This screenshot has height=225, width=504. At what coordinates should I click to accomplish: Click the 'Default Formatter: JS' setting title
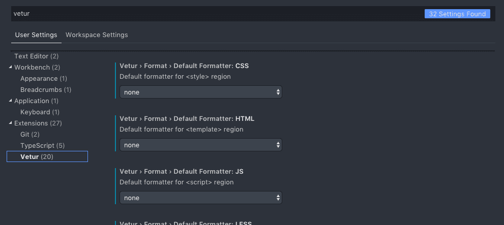coord(181,172)
